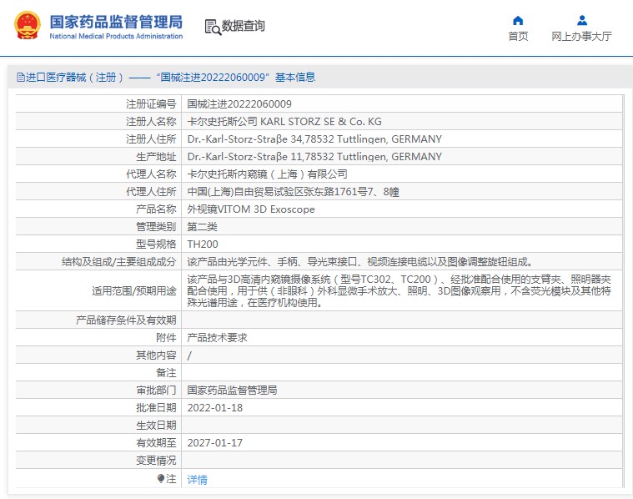Select model value TH200

click(x=203, y=244)
